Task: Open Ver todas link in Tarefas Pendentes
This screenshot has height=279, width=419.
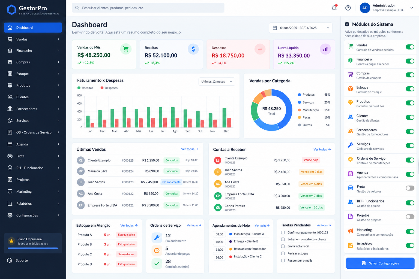Action: coord(324,225)
